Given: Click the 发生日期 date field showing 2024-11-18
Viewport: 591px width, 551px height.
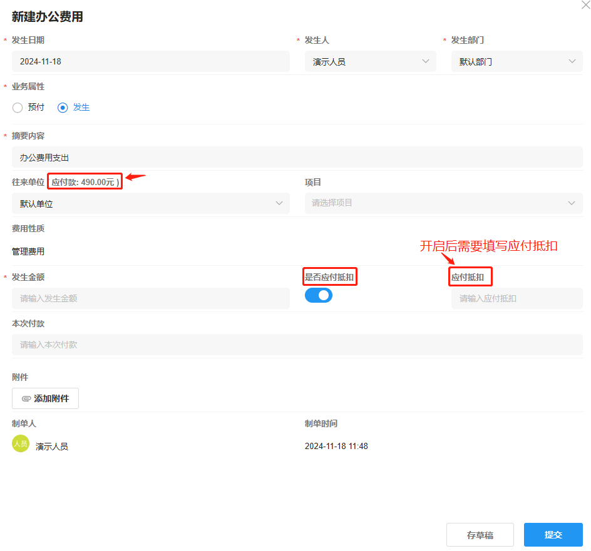Looking at the screenshot, I should tap(150, 61).
